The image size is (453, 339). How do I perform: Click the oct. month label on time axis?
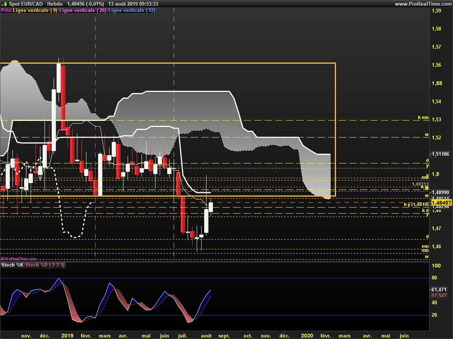coord(248,335)
